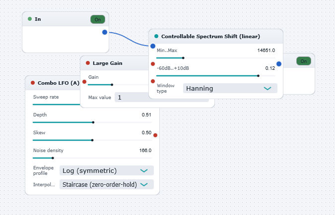Click the red input port beside the Gain slider

pos(84,82)
